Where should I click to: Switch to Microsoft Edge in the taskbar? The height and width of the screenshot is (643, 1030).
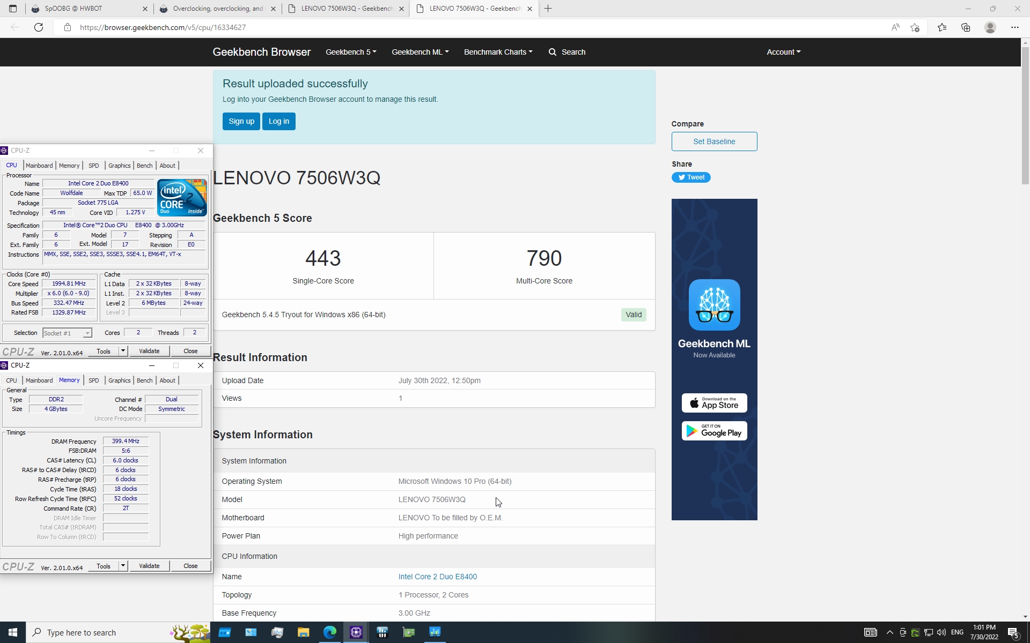(x=329, y=632)
